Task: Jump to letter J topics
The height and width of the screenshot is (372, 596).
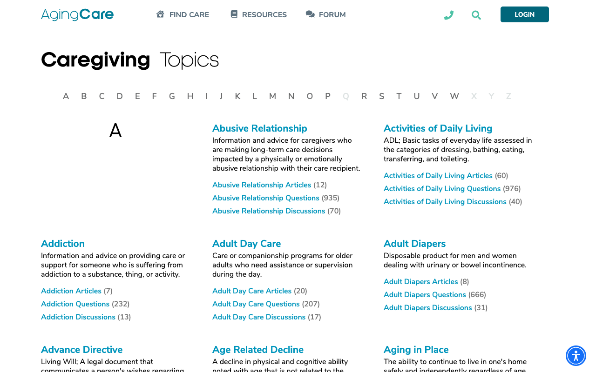Action: pyautogui.click(x=221, y=96)
